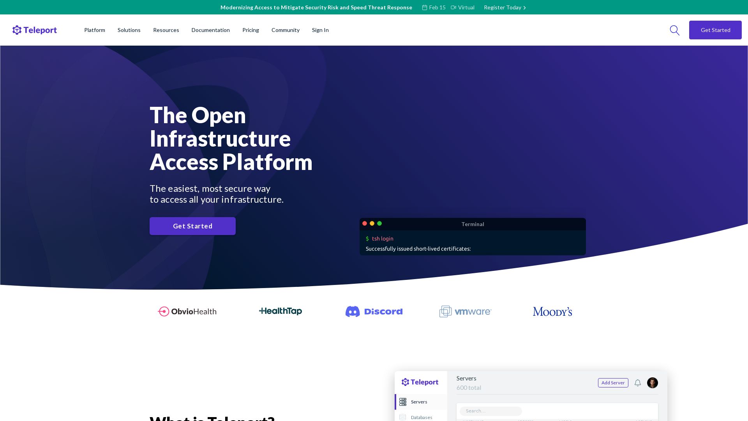Expand the Solutions menu
This screenshot has width=748, height=421.
click(x=129, y=30)
